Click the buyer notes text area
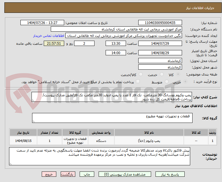Image resolution: width=222 pixels, height=182 pixels. click(99, 156)
